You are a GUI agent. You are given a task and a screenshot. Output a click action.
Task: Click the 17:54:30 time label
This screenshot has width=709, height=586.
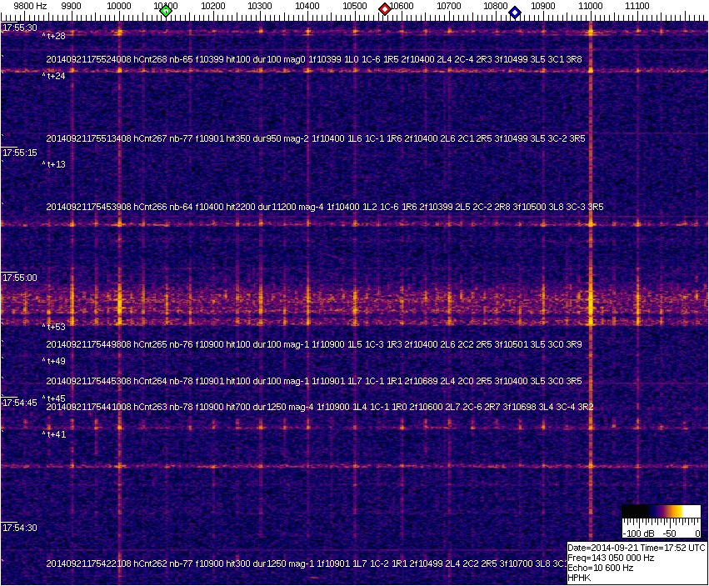(20, 528)
